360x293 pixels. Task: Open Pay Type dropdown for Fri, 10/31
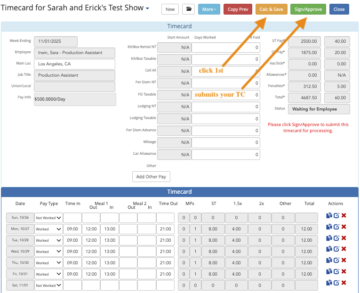48,274
